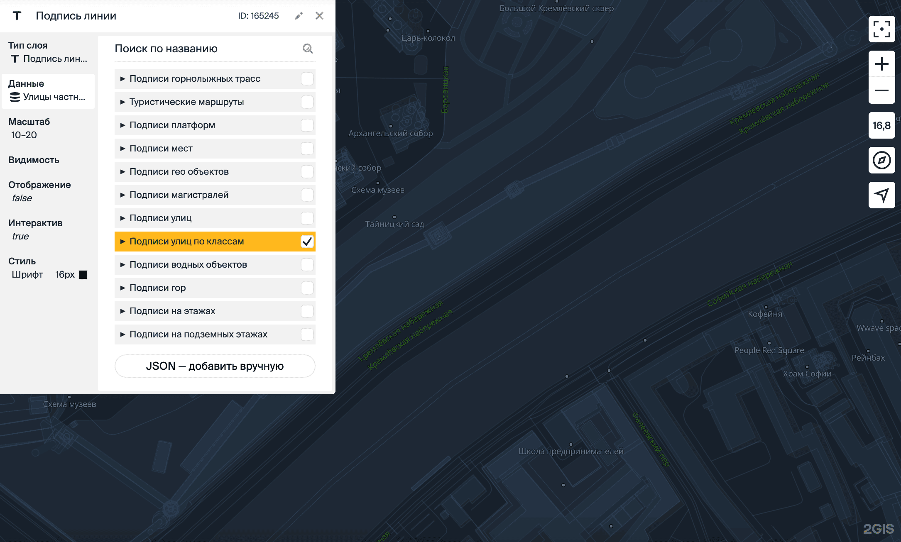901x542 pixels.
Task: Click the geolocation arrow icon
Action: [881, 195]
